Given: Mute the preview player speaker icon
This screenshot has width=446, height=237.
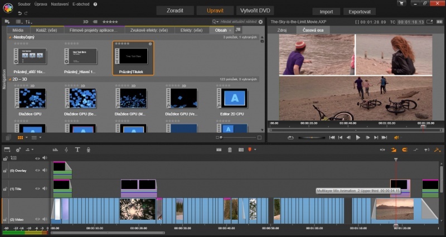Looking at the screenshot, I should click(397, 137).
